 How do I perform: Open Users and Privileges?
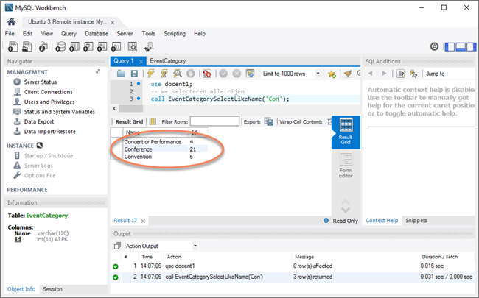49,102
